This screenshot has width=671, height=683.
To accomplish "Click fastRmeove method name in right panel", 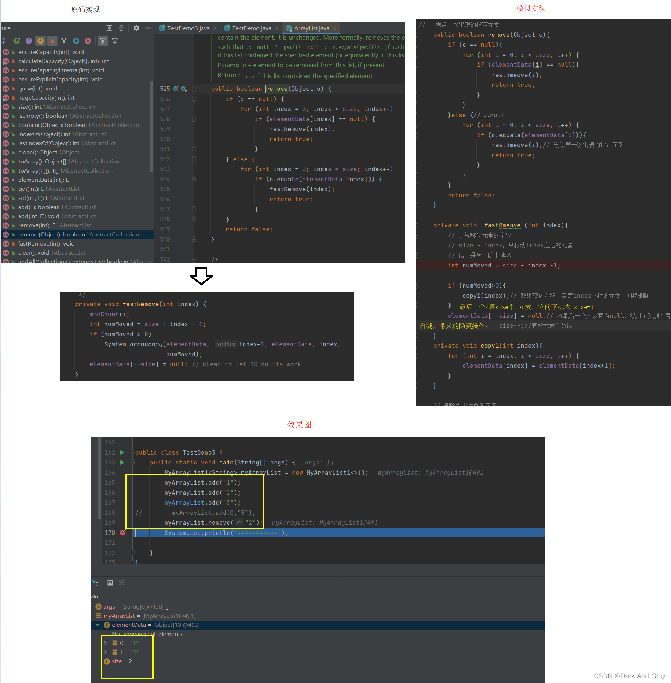I will click(502, 225).
